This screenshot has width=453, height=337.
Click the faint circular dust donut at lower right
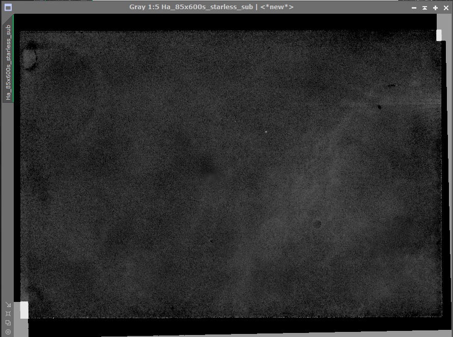point(317,224)
